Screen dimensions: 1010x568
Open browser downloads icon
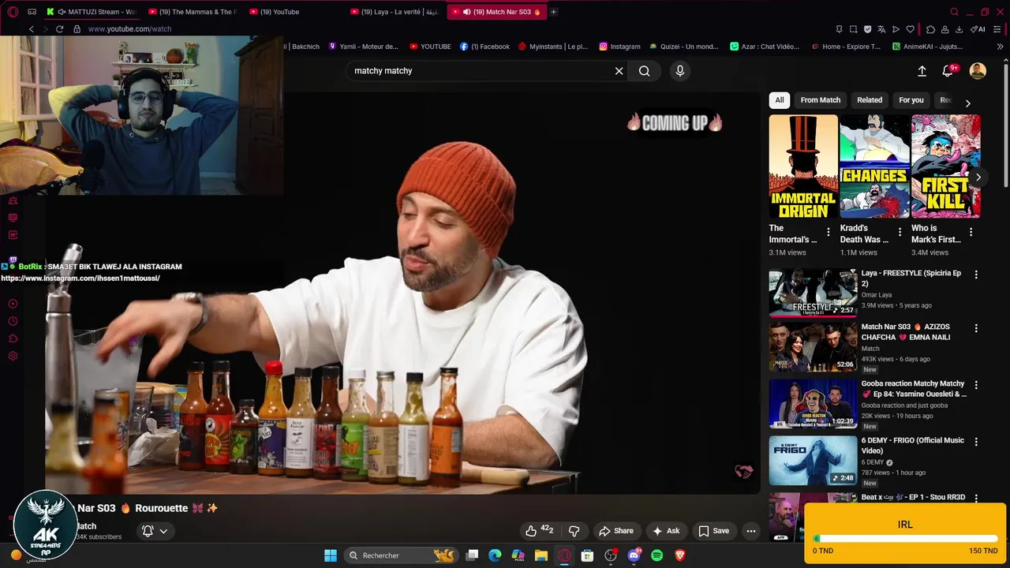(959, 29)
